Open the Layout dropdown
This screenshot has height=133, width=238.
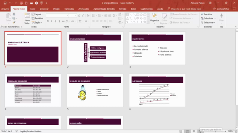(x=37, y=14)
